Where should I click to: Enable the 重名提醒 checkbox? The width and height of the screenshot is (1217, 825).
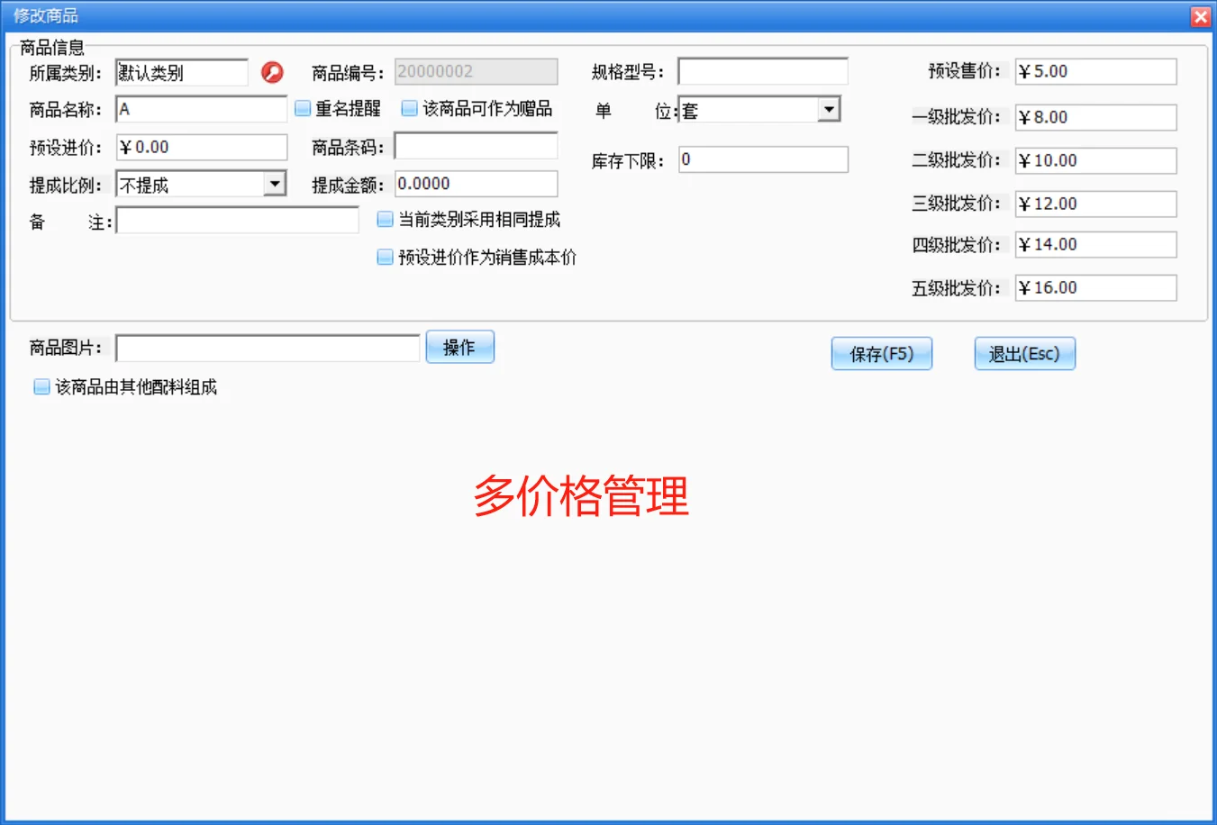tap(303, 108)
